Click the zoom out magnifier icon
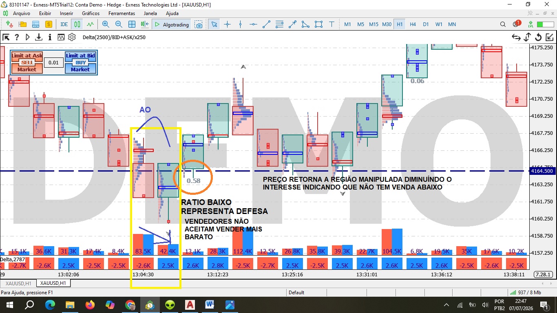The image size is (557, 313). (119, 24)
